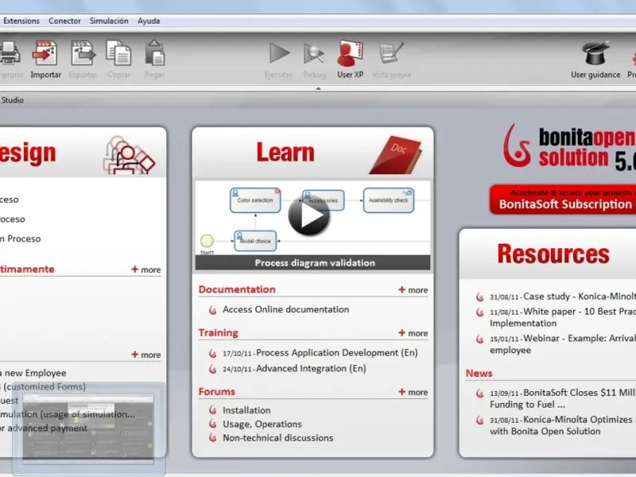Open BonitaSoft Closes $11 Million news link
The height and width of the screenshot is (477, 636).
click(x=563, y=398)
